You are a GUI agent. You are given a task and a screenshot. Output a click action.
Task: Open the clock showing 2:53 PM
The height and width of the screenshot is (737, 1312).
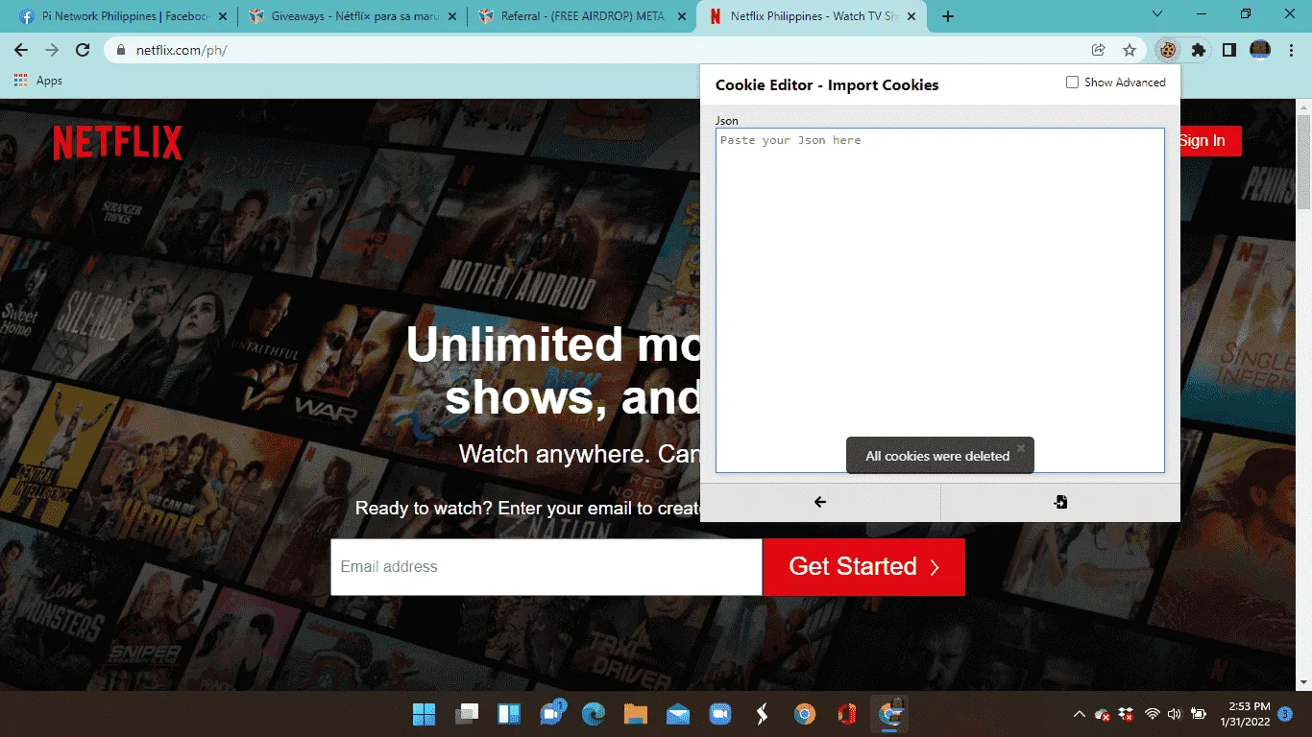1246,714
